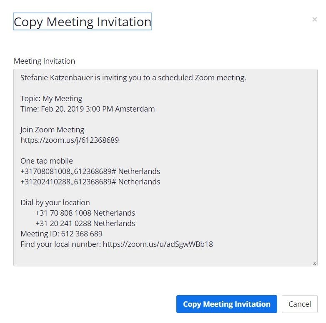Click the +31 70 808 1008 Netherlands number
The width and height of the screenshot is (326, 323).
pos(85,213)
